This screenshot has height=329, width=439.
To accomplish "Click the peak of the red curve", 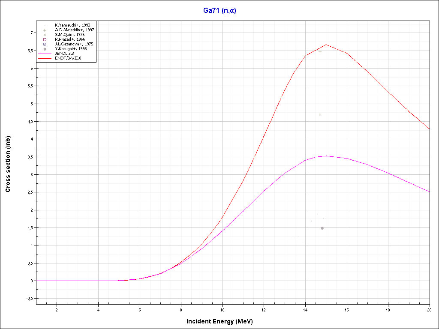I will coord(326,45).
